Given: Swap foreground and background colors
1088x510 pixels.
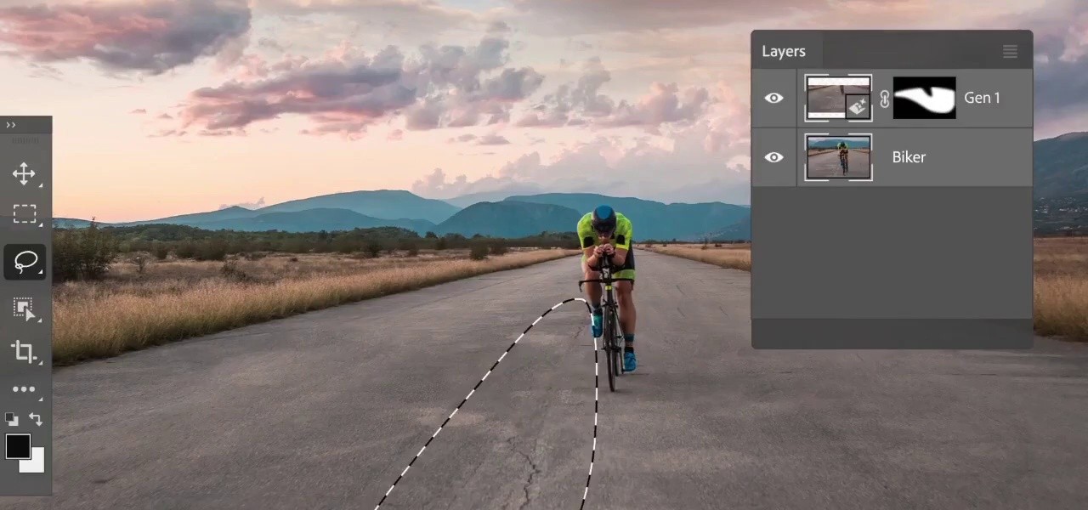Looking at the screenshot, I should click(36, 419).
